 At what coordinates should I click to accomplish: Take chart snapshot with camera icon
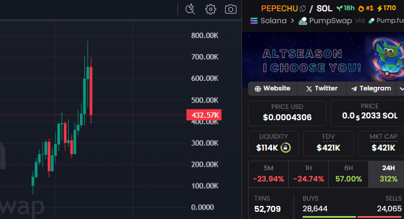coord(231,10)
